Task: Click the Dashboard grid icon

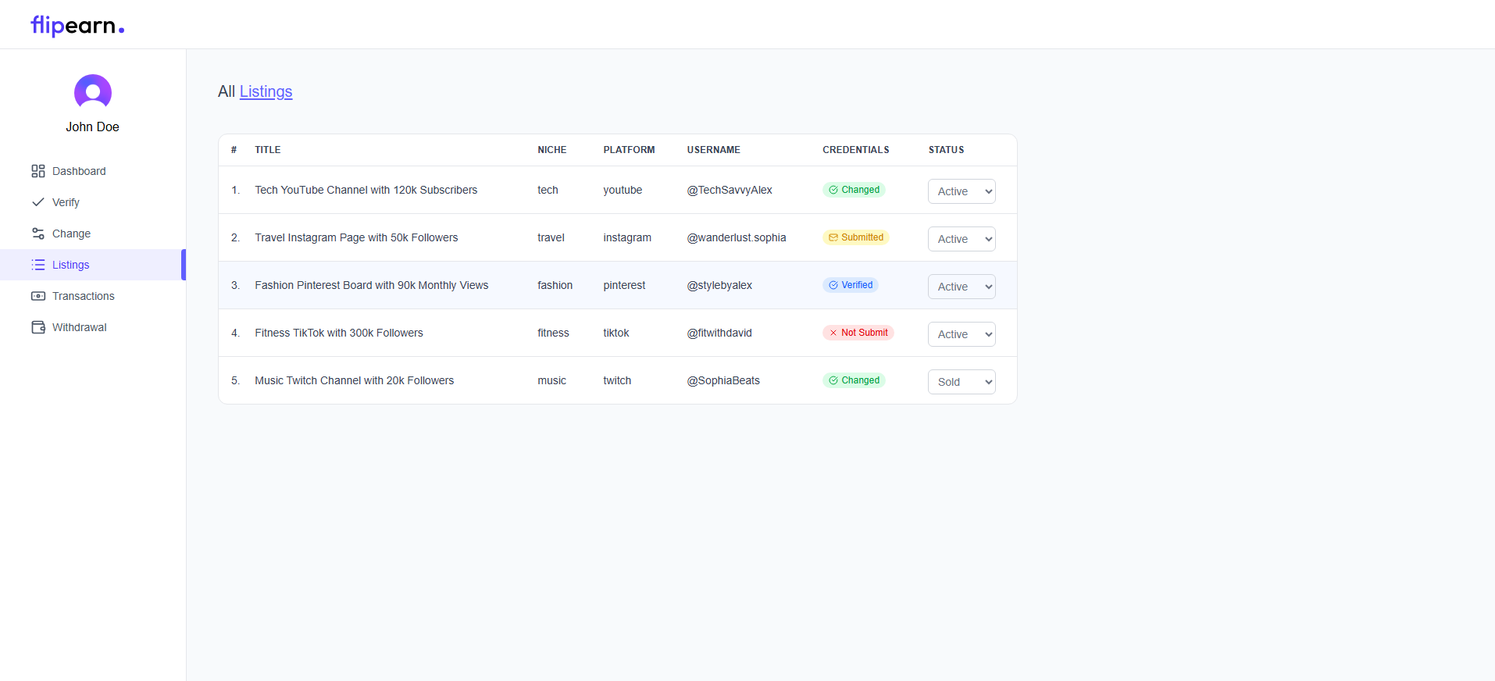Action: point(37,171)
